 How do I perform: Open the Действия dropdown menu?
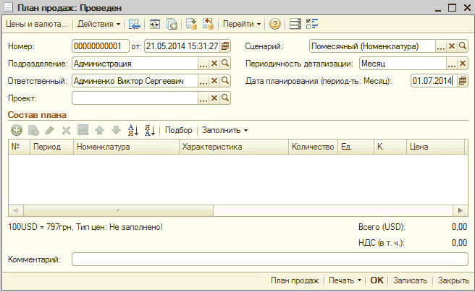(98, 24)
